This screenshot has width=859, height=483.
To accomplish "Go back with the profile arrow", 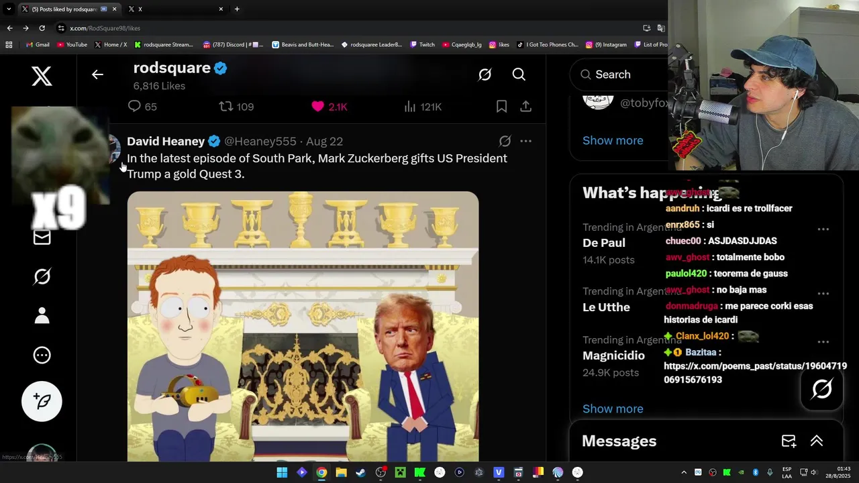I will click(97, 74).
